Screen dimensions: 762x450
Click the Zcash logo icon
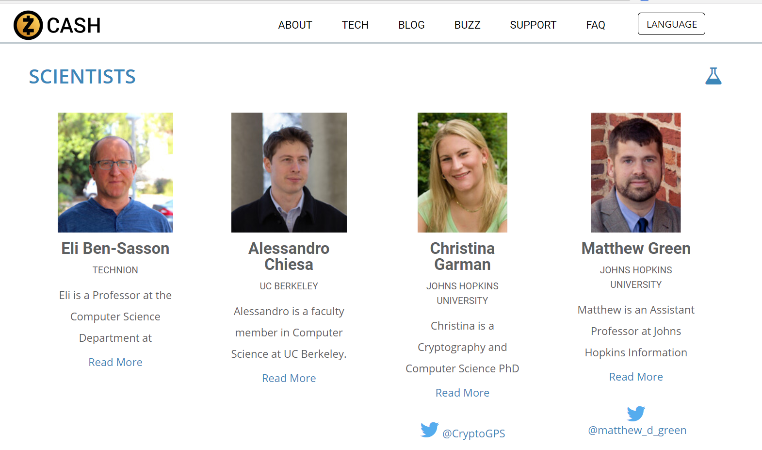point(28,25)
